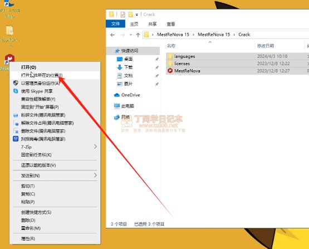Click date 2024/4/3 10:18 cell
Viewport: 309px width, 249px height.
click(272, 56)
